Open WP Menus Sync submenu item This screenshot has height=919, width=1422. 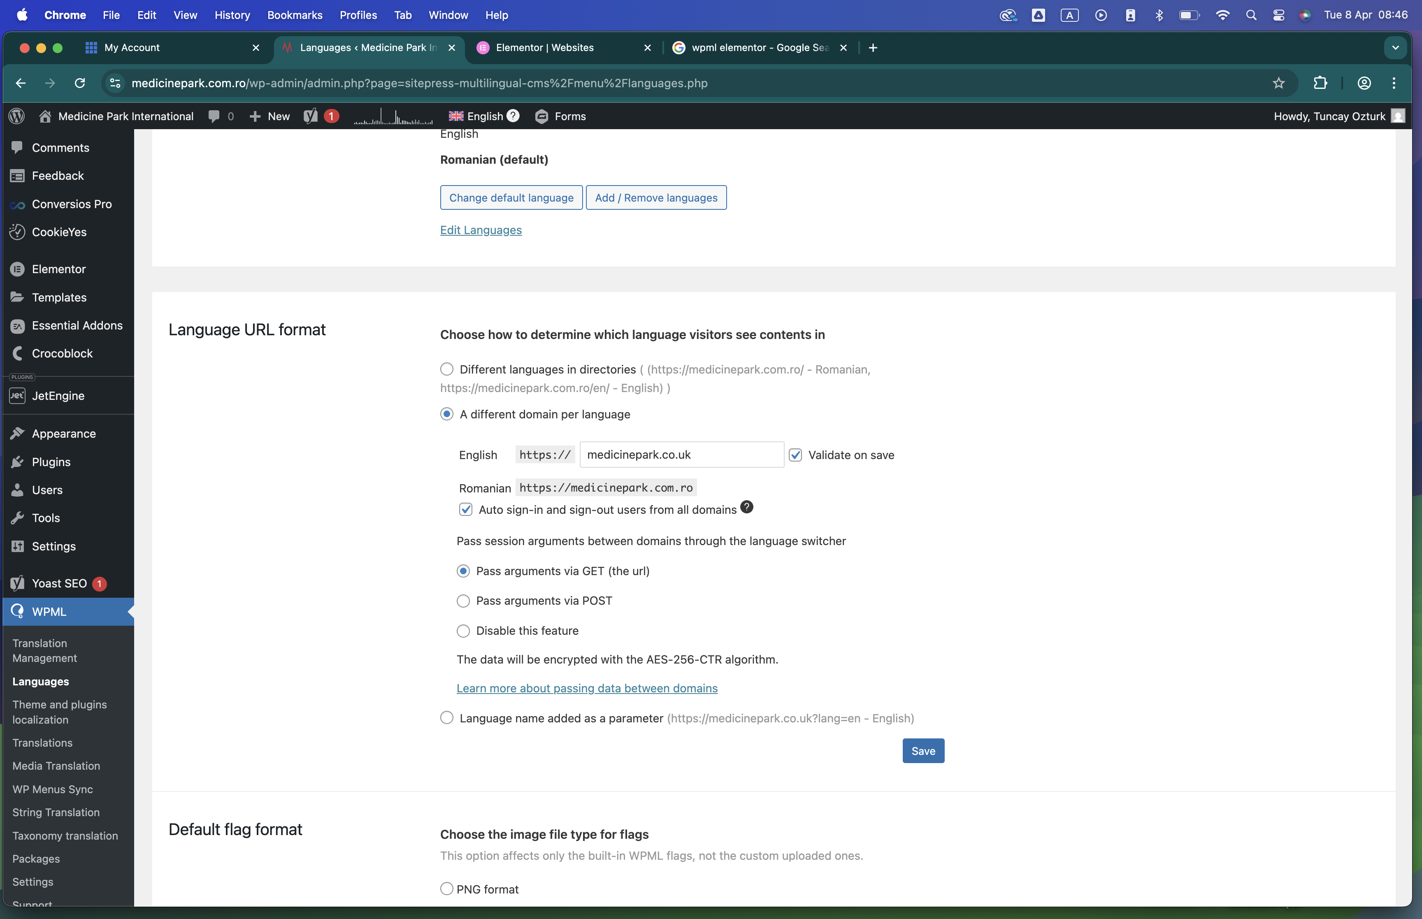(53, 789)
